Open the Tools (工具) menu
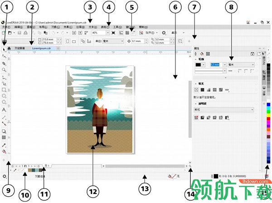The width and height of the screenshot is (272, 203). click(x=117, y=27)
